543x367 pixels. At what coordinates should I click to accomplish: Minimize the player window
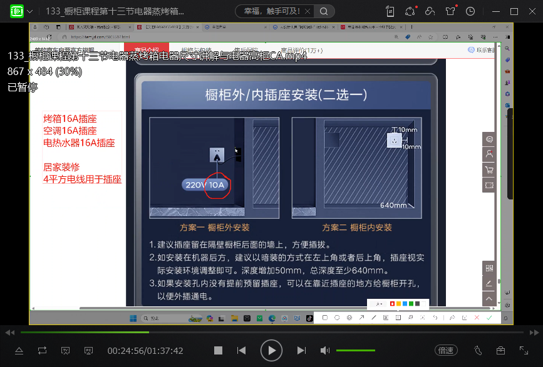[496, 11]
